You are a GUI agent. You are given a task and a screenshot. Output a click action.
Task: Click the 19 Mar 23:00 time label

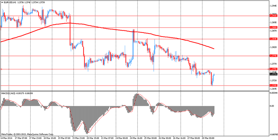(x=79, y=138)
